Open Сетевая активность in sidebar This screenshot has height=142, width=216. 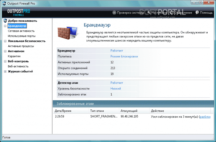[x=21, y=31]
